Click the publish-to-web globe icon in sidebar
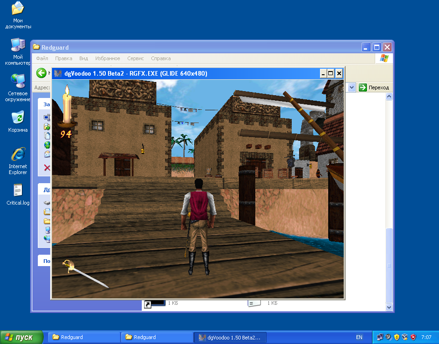The image size is (439, 344). pyautogui.click(x=47, y=145)
